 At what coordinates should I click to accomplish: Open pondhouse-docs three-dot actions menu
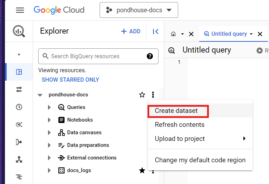[x=153, y=95]
